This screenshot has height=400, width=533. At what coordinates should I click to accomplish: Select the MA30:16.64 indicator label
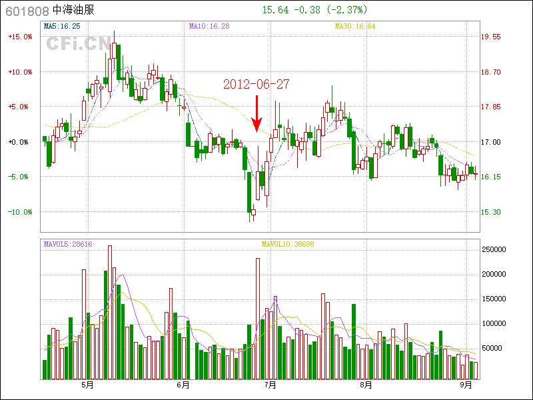pyautogui.click(x=354, y=26)
